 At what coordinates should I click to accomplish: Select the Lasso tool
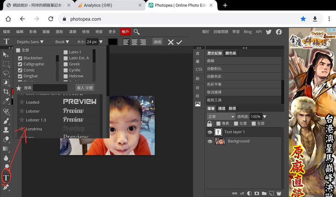(6, 73)
